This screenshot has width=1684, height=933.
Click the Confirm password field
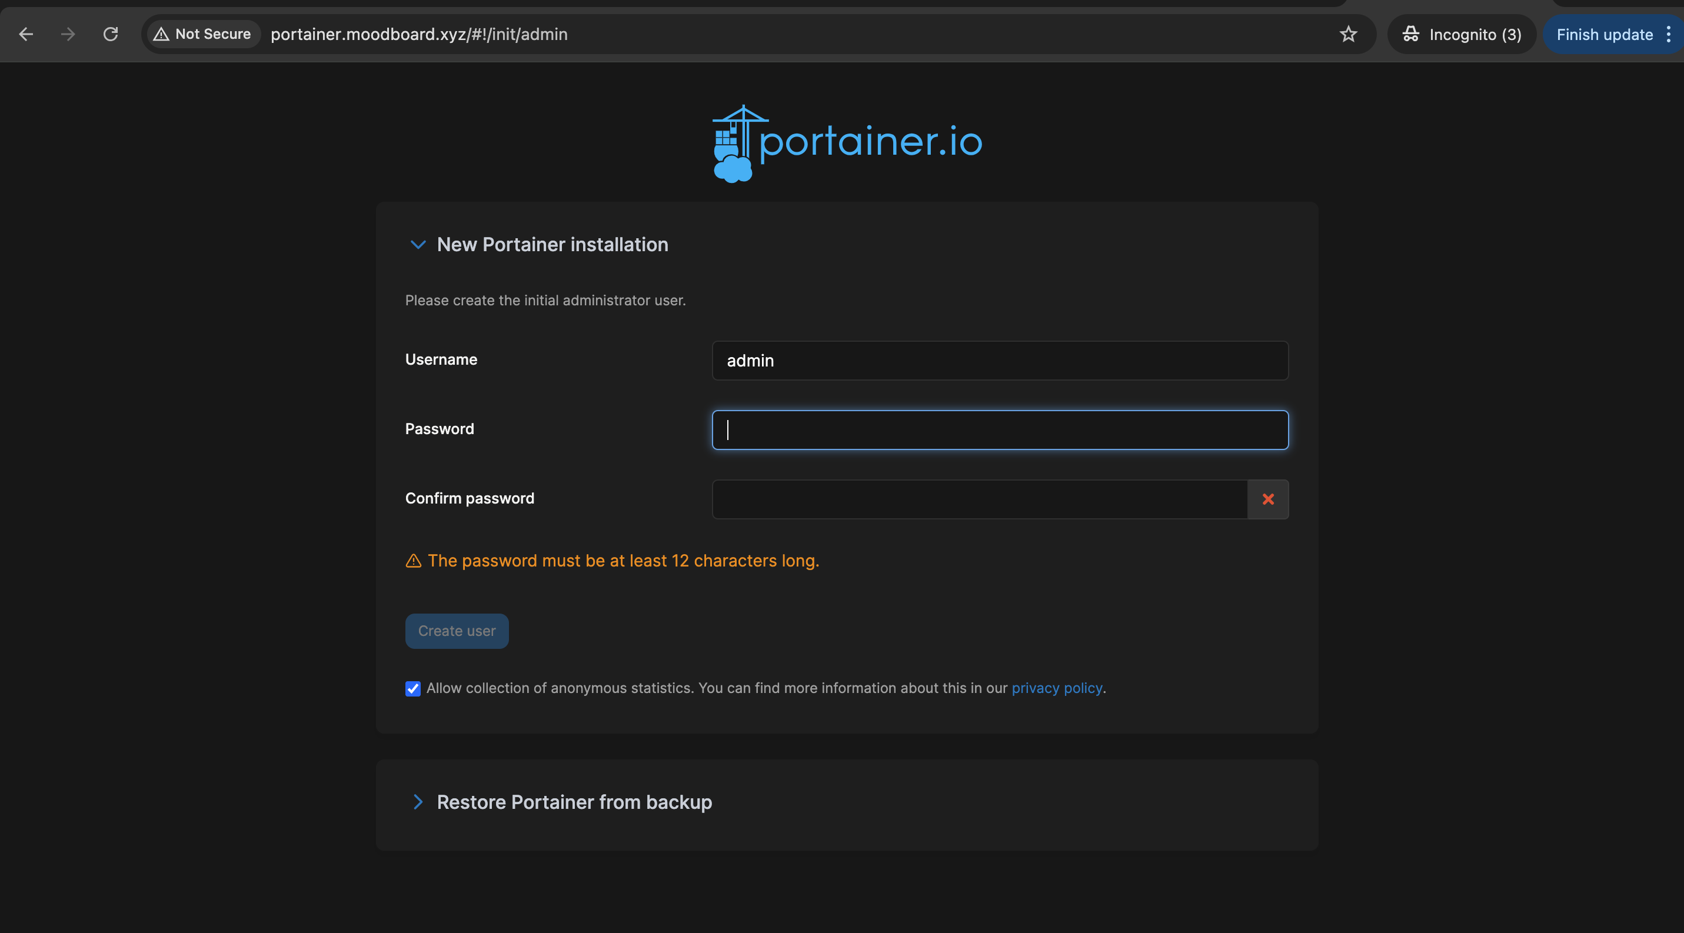(x=979, y=499)
